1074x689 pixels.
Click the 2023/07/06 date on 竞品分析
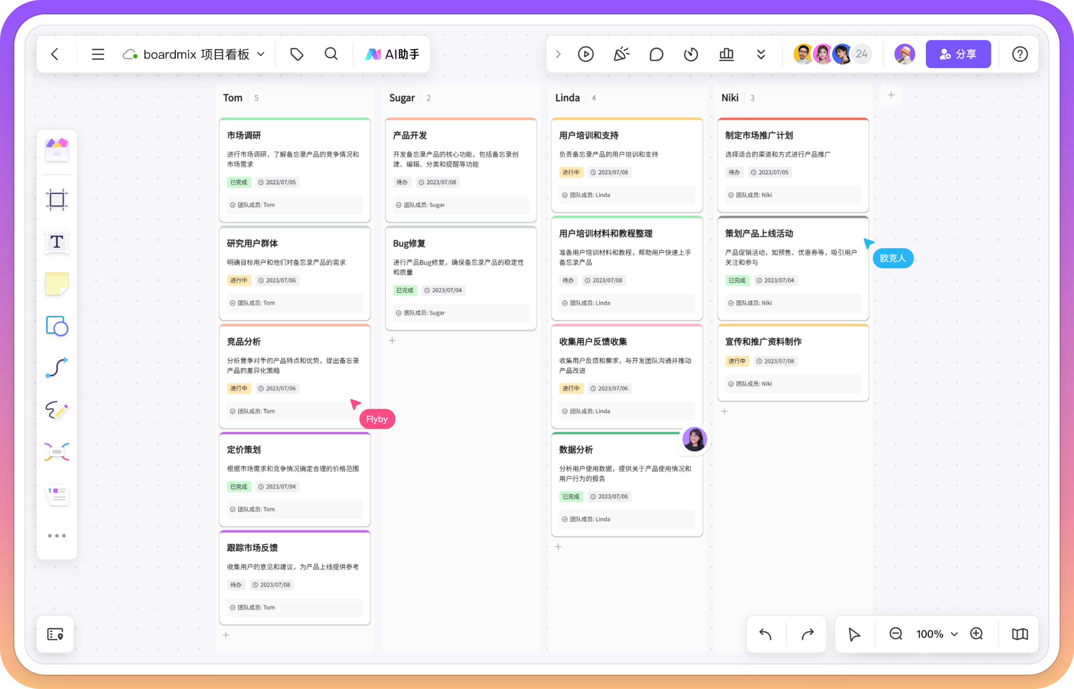point(277,389)
